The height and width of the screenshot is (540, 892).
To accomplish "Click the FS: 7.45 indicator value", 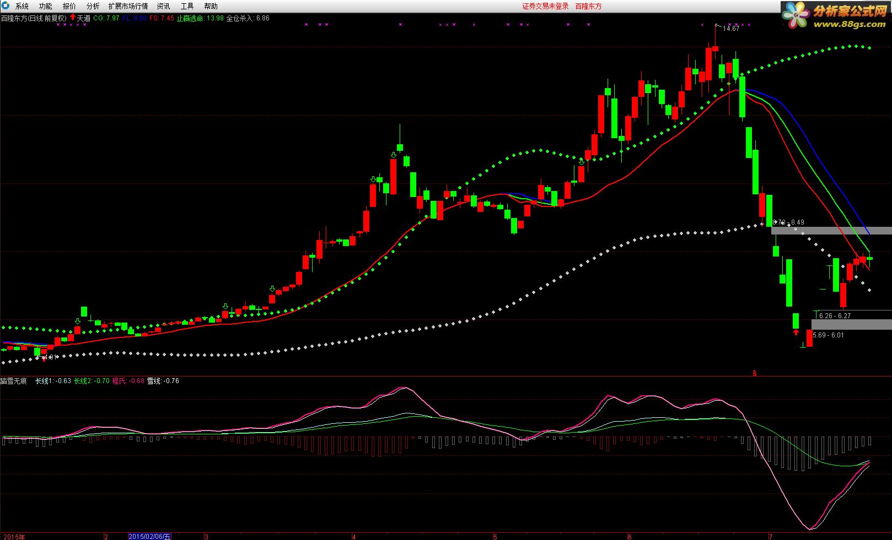I will pyautogui.click(x=162, y=18).
